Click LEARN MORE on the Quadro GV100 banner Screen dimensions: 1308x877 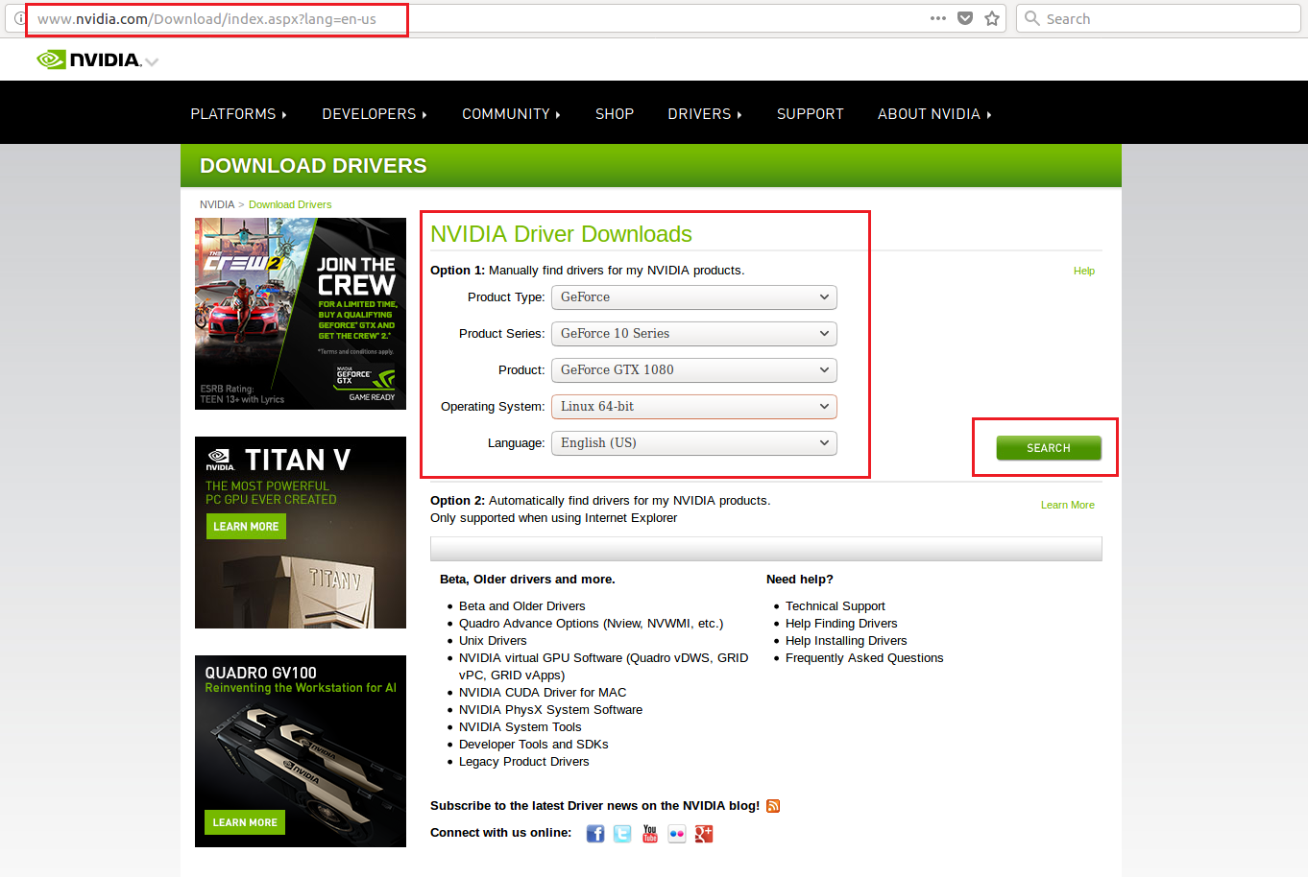[x=245, y=822]
